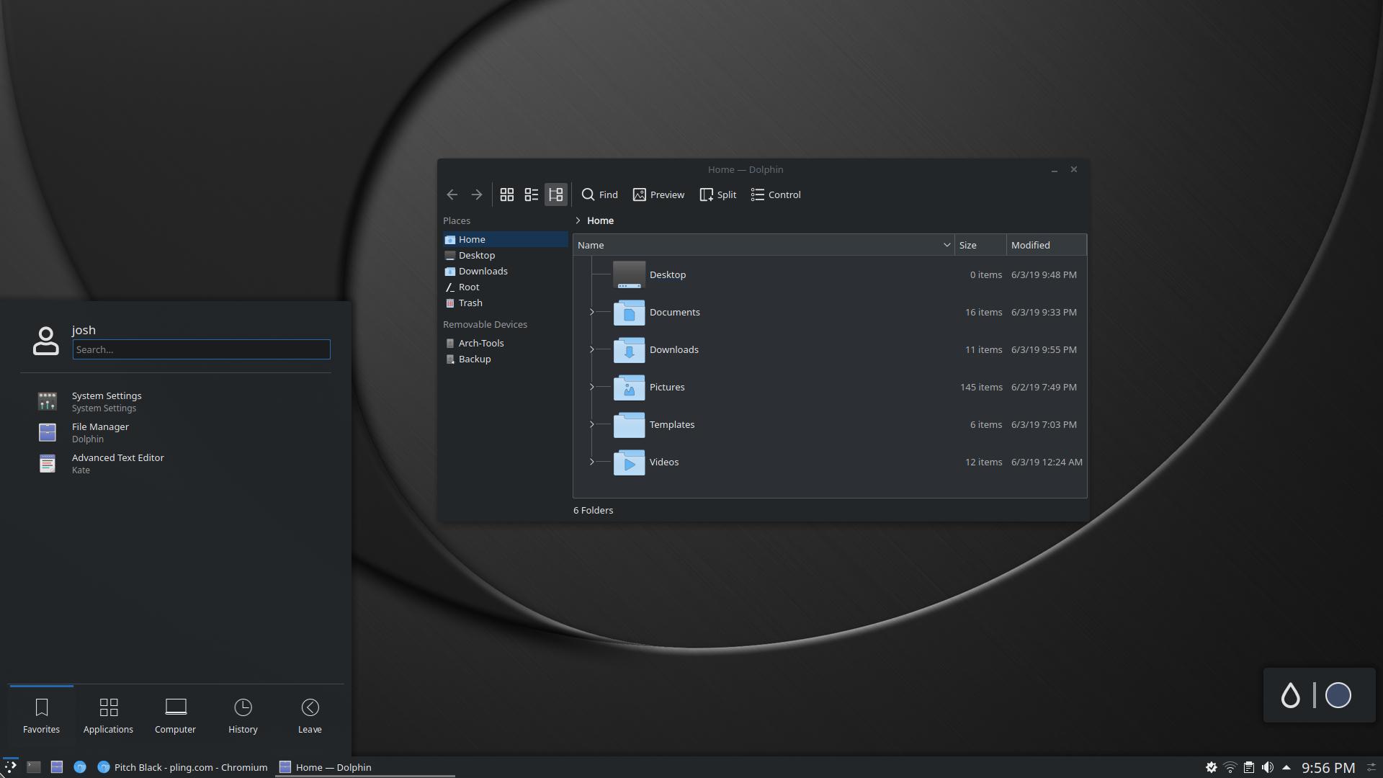The width and height of the screenshot is (1383, 778).
Task: Click the blue circle in desktop widget
Action: point(1338,695)
